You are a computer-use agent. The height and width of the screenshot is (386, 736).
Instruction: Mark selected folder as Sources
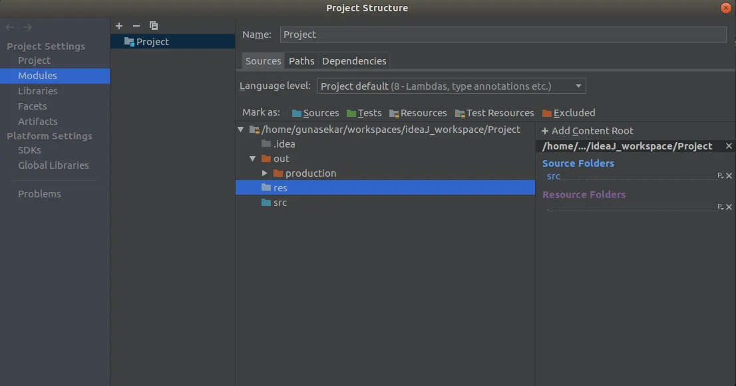coord(315,113)
